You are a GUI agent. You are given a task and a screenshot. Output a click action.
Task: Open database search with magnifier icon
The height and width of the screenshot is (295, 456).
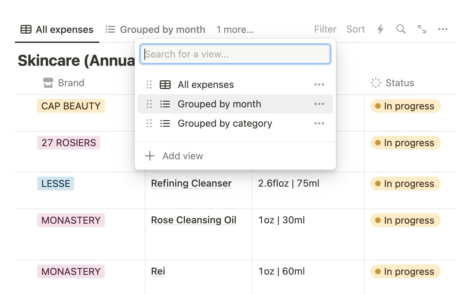[x=401, y=29]
